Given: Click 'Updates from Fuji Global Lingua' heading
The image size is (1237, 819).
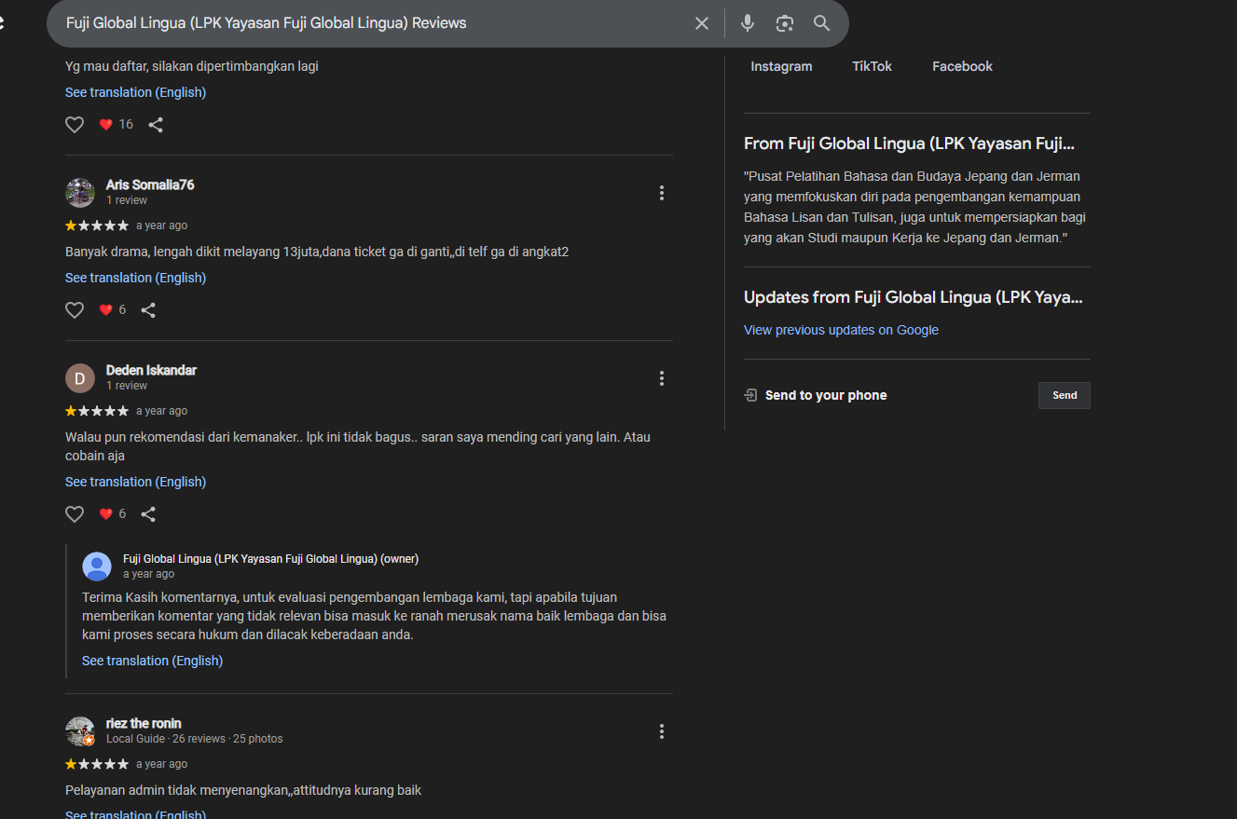Looking at the screenshot, I should point(914,297).
